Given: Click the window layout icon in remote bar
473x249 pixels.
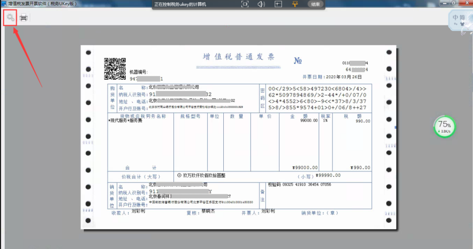Looking at the screenshot, I should coord(278,4).
